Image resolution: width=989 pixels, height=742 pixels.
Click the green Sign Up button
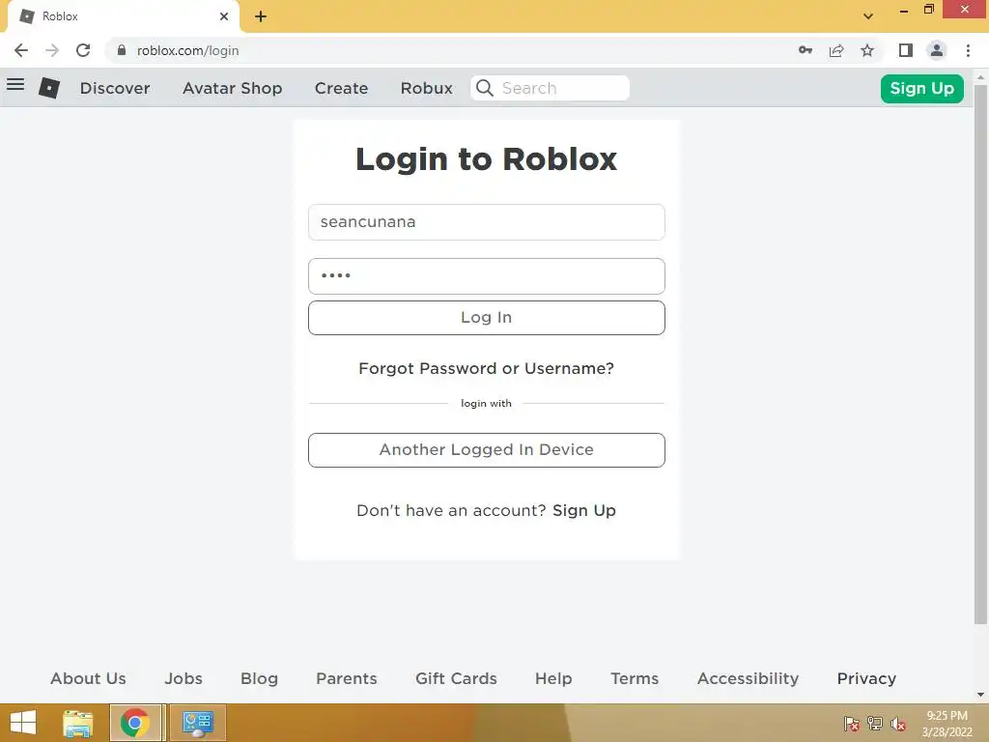922,88
